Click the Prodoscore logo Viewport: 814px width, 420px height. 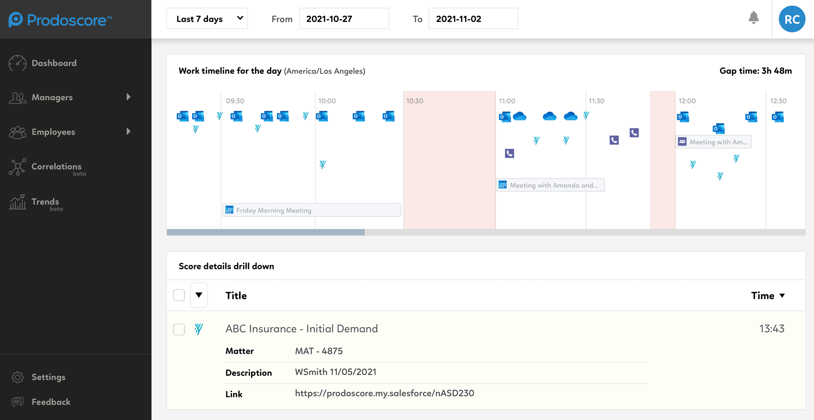60,20
